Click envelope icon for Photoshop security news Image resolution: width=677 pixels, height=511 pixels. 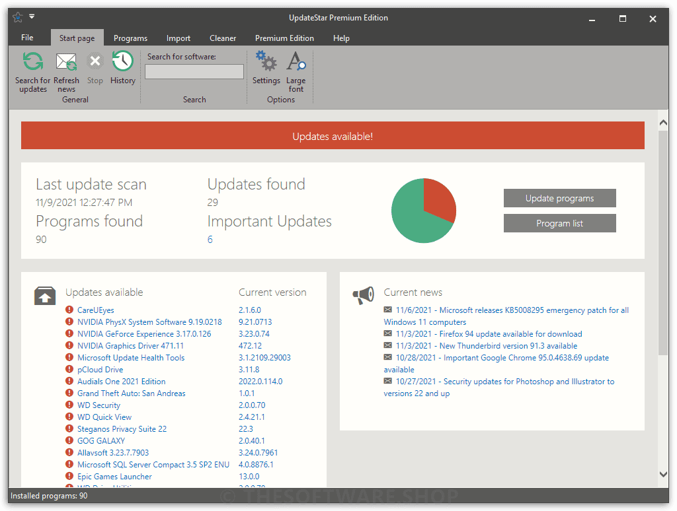[x=387, y=381]
